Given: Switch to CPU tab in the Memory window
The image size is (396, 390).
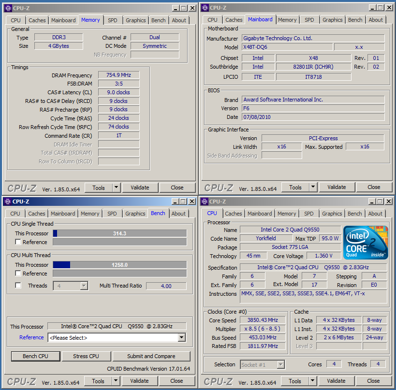Looking at the screenshot, I should [x=15, y=20].
